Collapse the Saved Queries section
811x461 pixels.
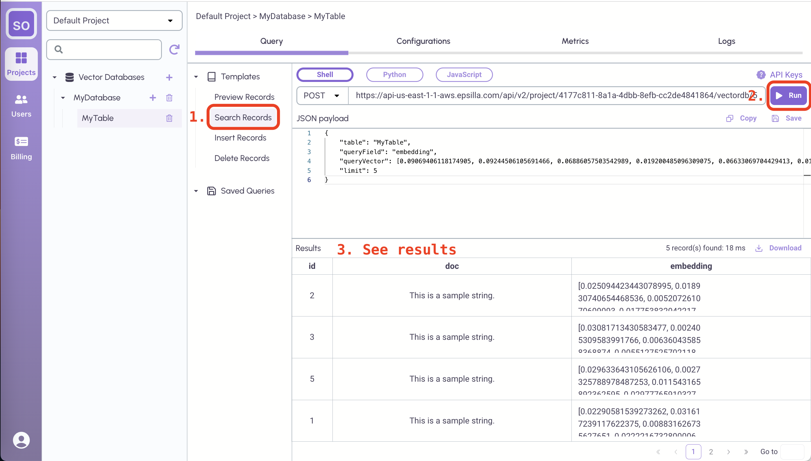(196, 191)
